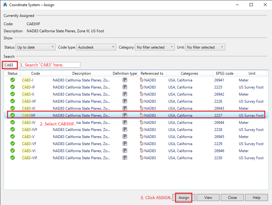Click the NAD83 datum icon in CA83-I row
Viewport: 272px width, 205px height.
142,80
